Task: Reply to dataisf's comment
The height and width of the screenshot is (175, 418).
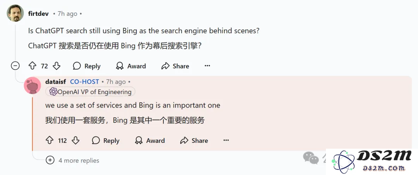Action: pos(106,140)
